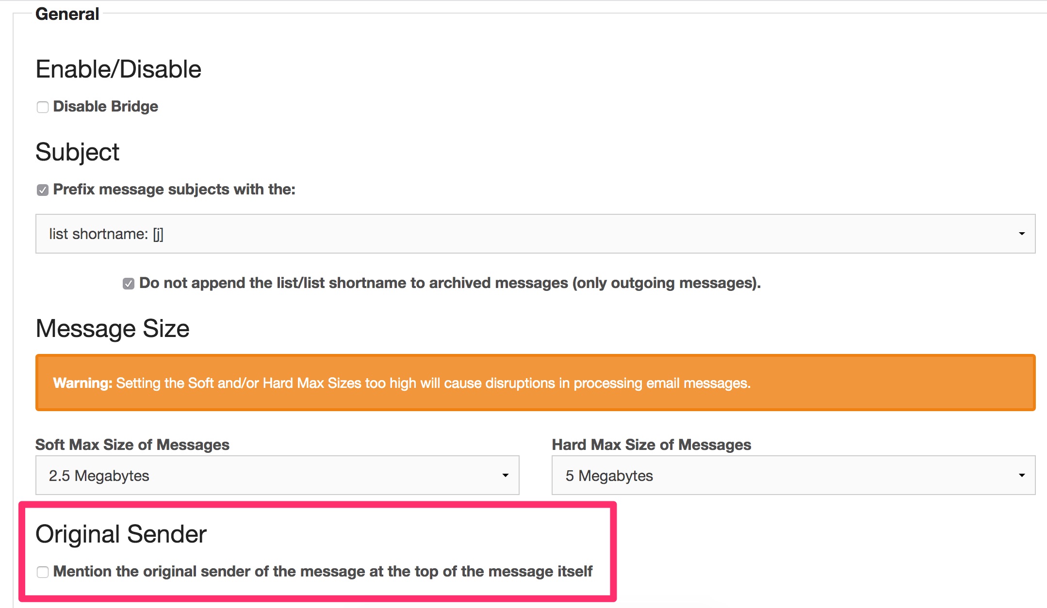Click the Enable/Disable heading

[x=118, y=69]
